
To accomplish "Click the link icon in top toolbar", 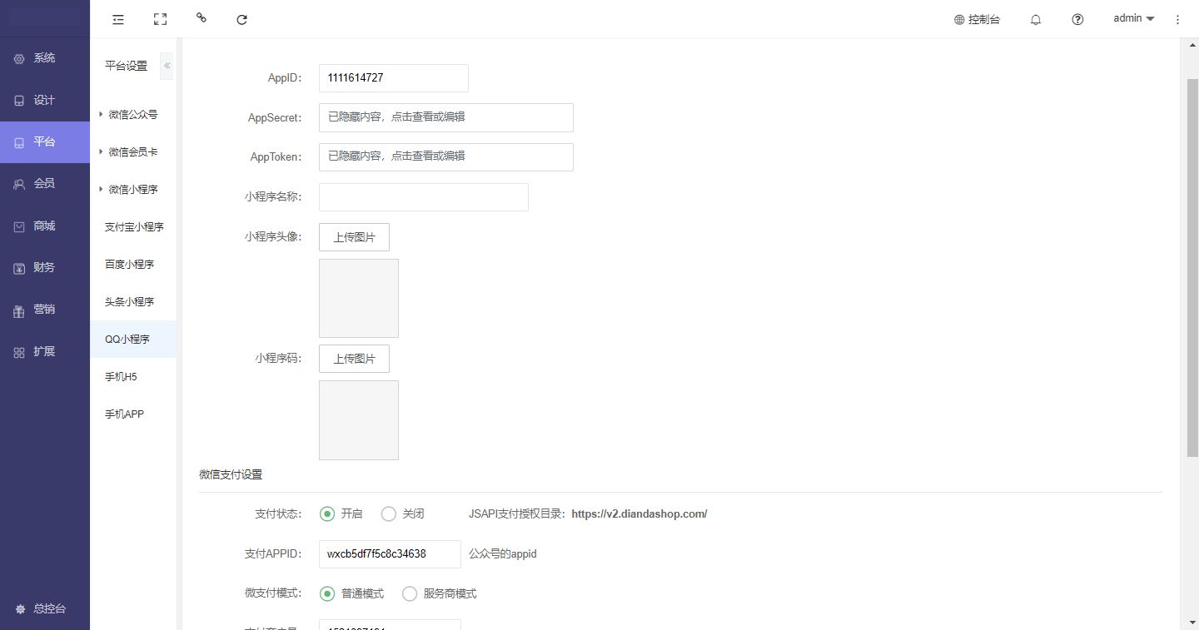I will [201, 18].
